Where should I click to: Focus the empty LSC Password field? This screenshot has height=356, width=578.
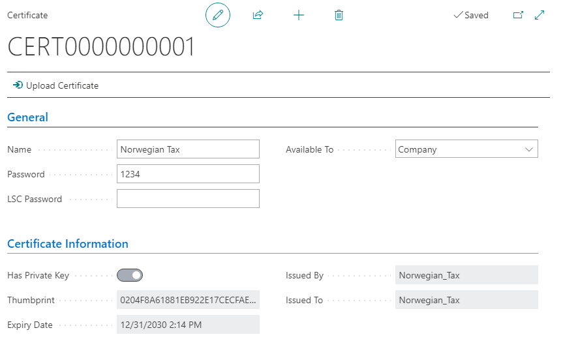(x=188, y=199)
